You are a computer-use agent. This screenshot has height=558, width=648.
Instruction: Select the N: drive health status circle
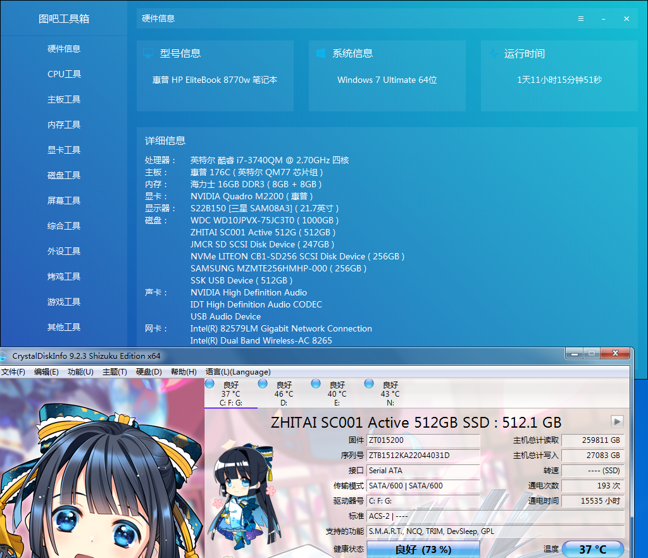368,383
